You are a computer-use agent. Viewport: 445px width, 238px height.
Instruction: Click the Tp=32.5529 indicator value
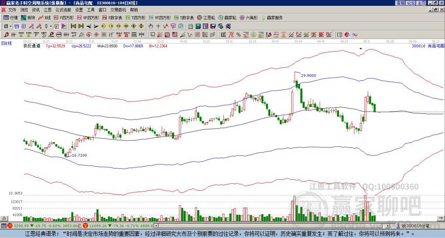click(x=55, y=46)
